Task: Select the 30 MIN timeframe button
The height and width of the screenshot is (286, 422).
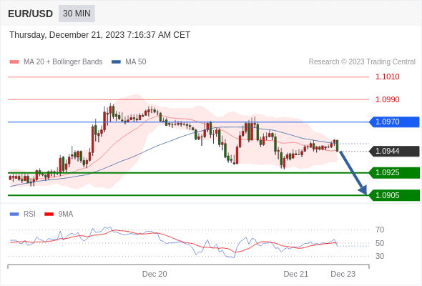Action: pyautogui.click(x=77, y=14)
